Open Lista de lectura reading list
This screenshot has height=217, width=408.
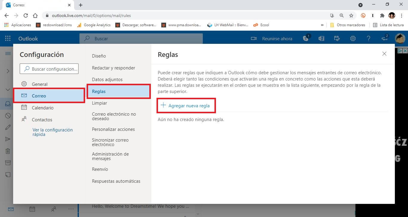(x=388, y=25)
